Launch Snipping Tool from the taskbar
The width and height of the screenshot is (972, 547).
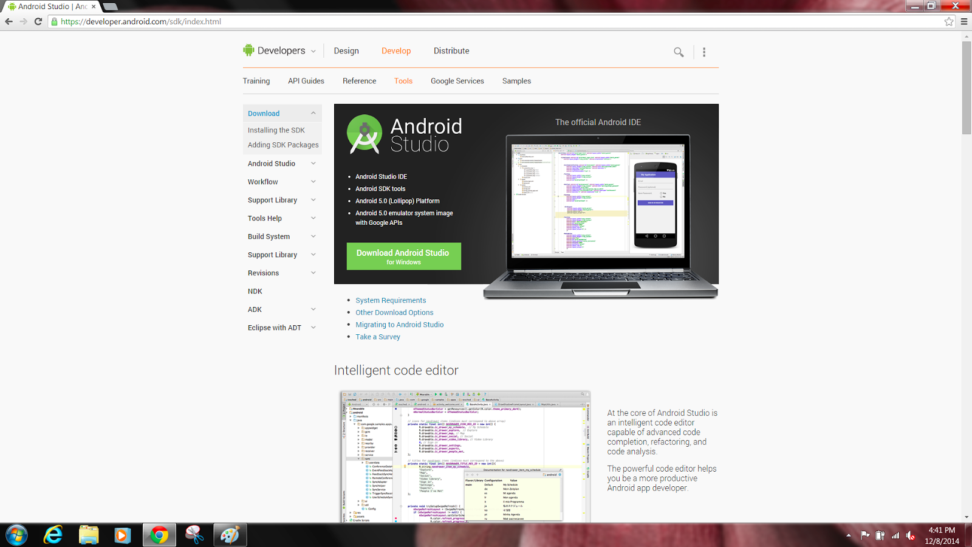point(194,535)
